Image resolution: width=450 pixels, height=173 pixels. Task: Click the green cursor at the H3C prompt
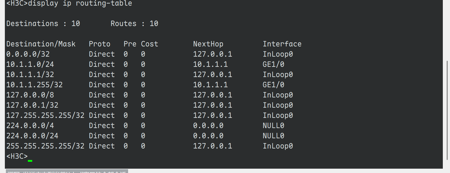30,161
